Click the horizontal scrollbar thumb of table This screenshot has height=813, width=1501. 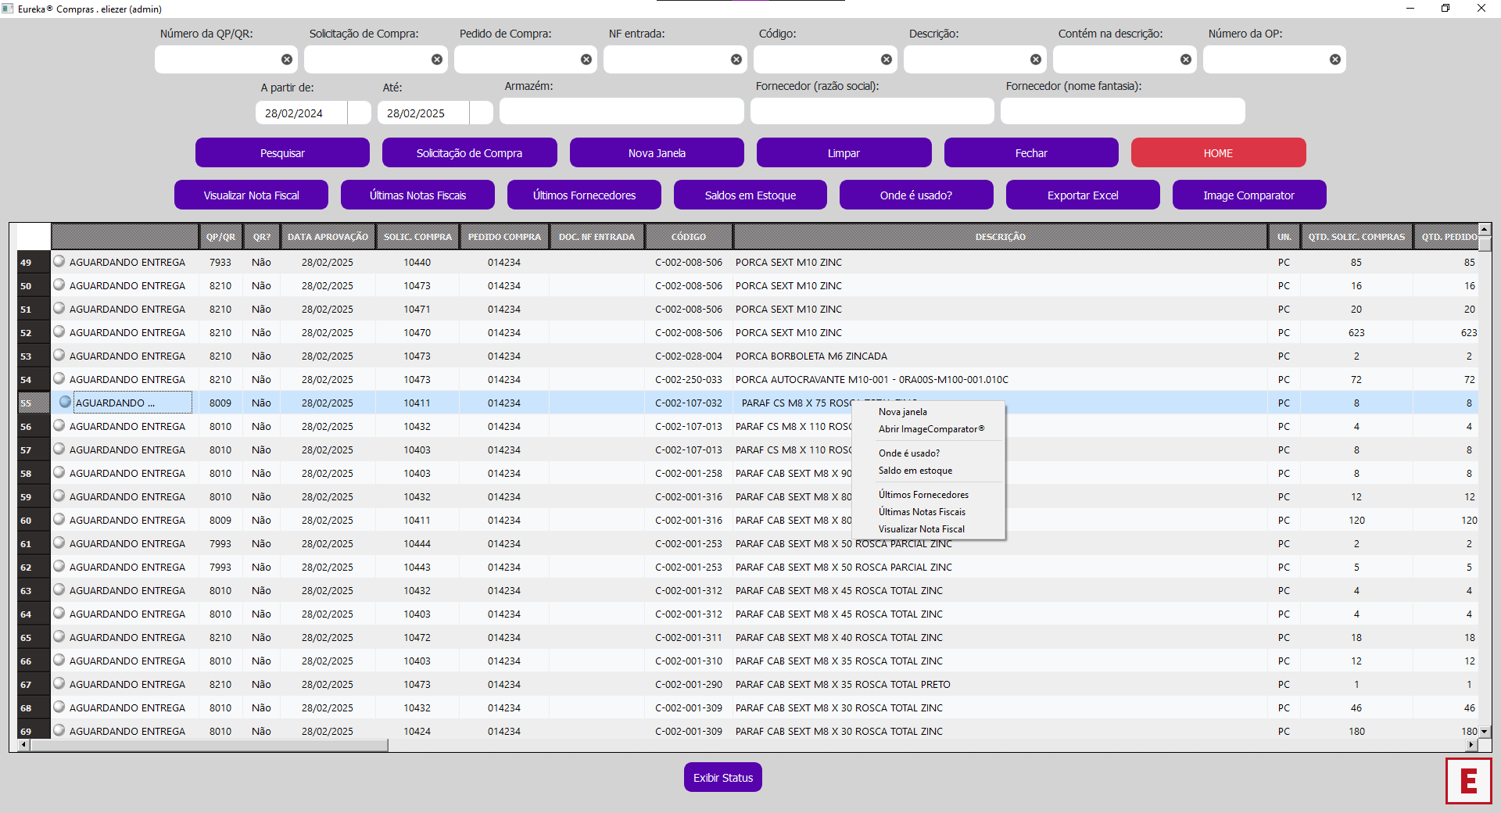click(209, 745)
